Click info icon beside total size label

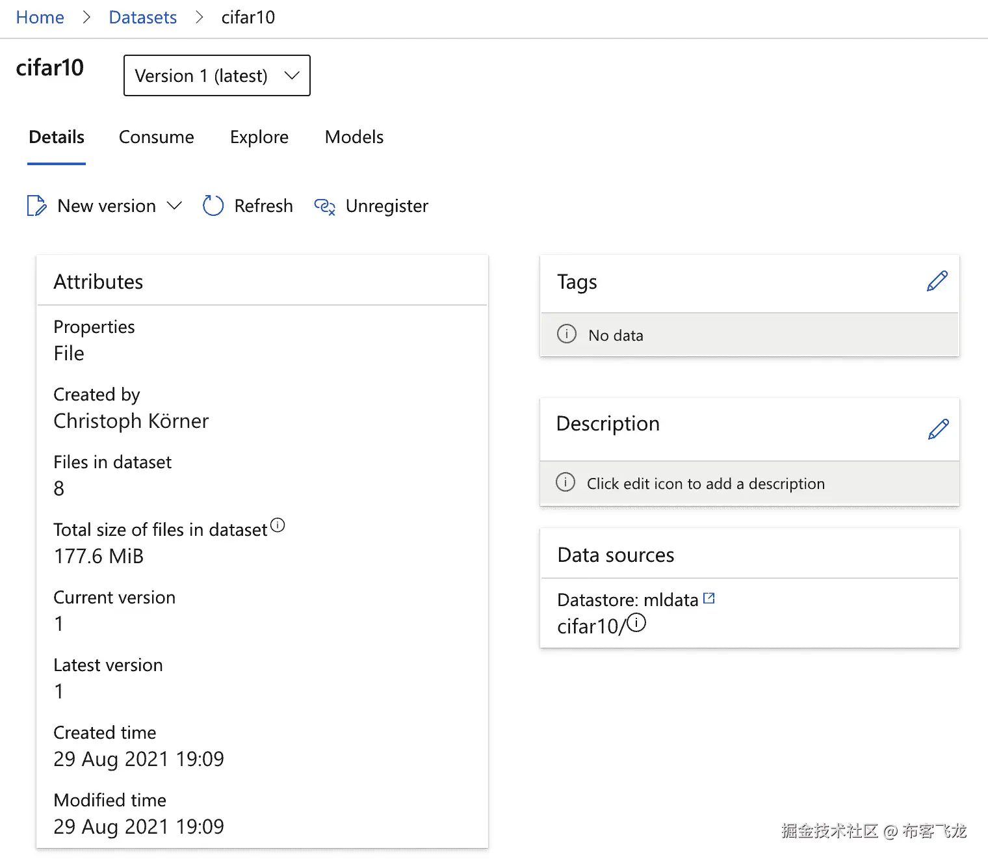coord(278,525)
